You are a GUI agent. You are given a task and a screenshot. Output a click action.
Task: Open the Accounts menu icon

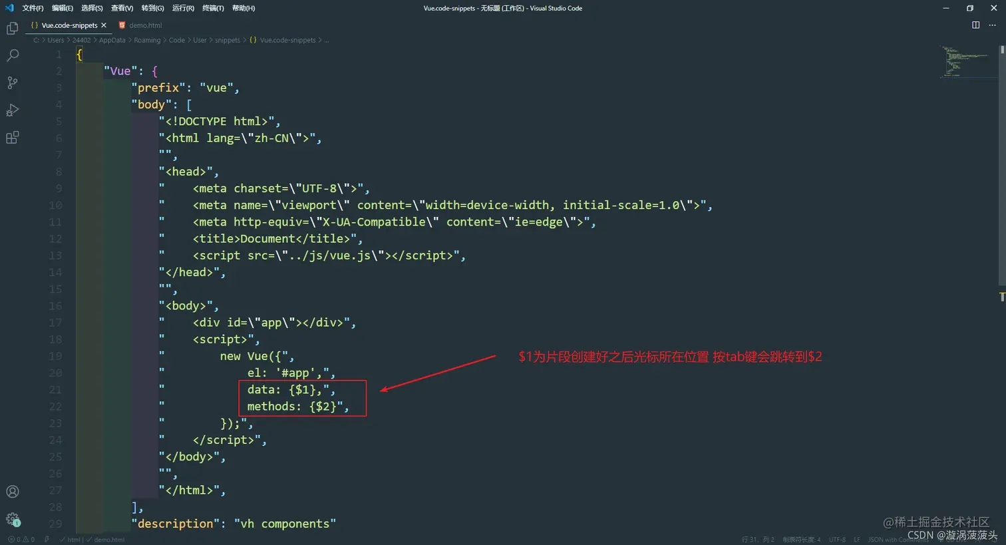[12, 492]
